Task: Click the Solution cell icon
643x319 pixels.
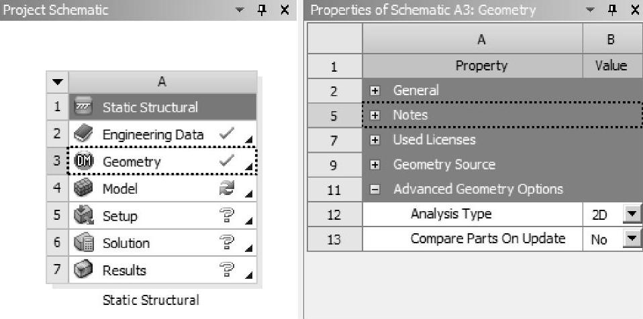Action: (84, 243)
